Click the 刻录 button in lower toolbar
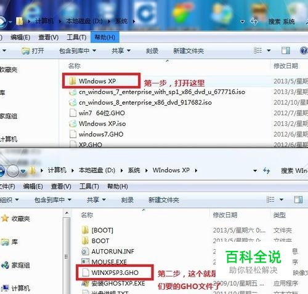This screenshot has height=294, width=308. tap(127, 200)
